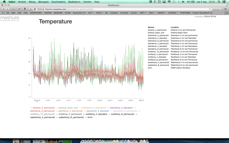Click the plus add-bookmark button
Image resolution: width=229 pixels, height=143 pixels.
[x=31, y=9]
